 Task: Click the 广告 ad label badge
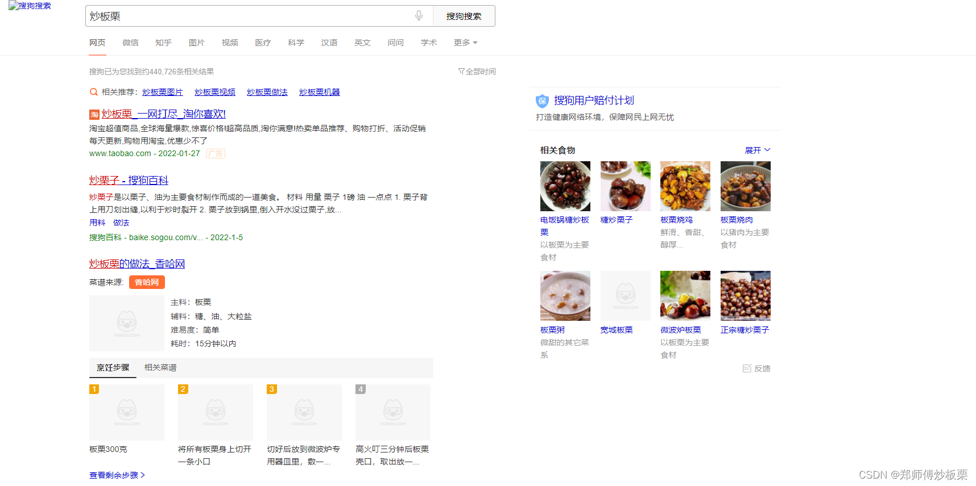[216, 153]
